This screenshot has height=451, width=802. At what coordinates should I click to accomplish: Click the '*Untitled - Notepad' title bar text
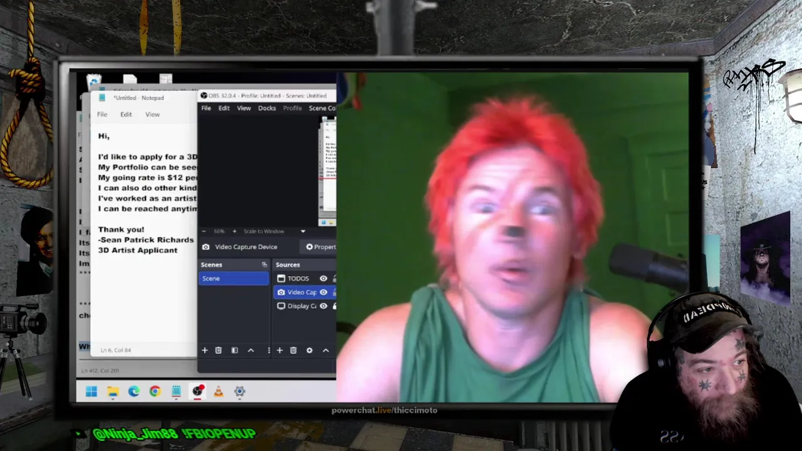point(138,98)
